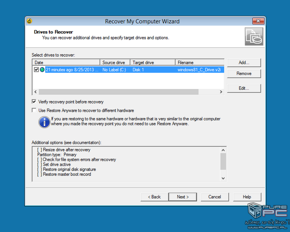Proceed with the Next button
This screenshot has height=232, width=290.
pos(183,197)
